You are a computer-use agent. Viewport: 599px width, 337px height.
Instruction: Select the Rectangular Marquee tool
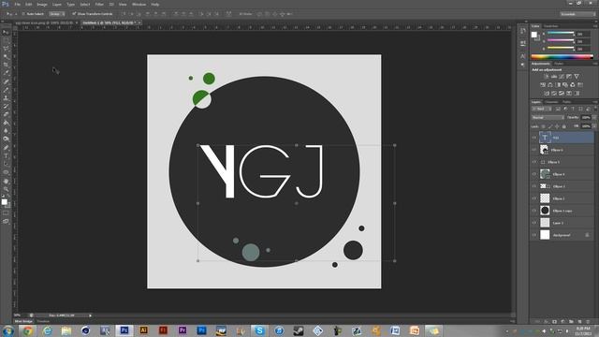[x=6, y=40]
